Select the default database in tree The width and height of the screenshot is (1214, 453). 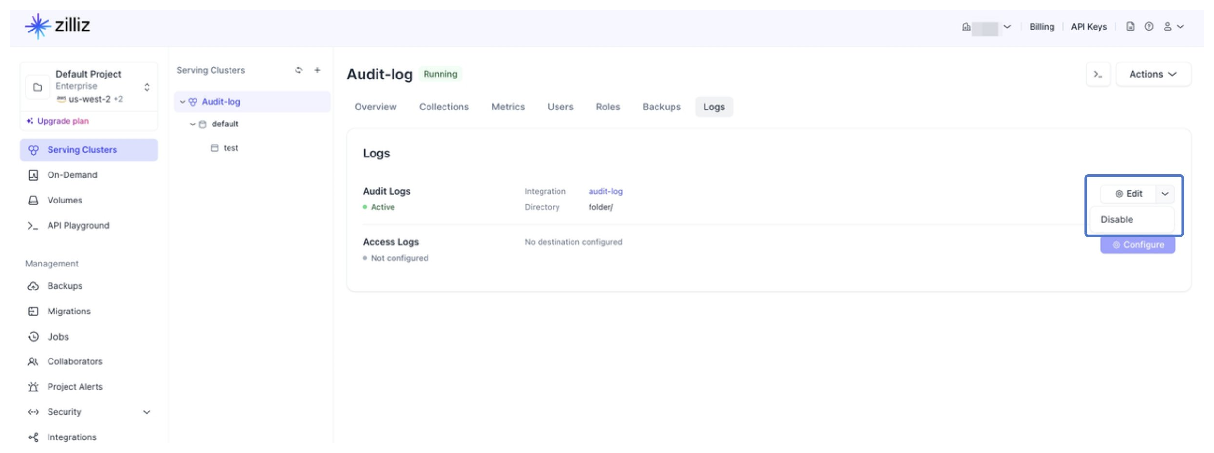pyautogui.click(x=225, y=124)
